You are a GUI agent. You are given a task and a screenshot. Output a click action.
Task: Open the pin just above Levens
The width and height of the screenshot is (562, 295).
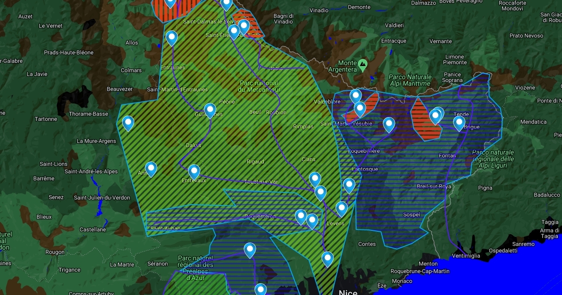(x=342, y=208)
